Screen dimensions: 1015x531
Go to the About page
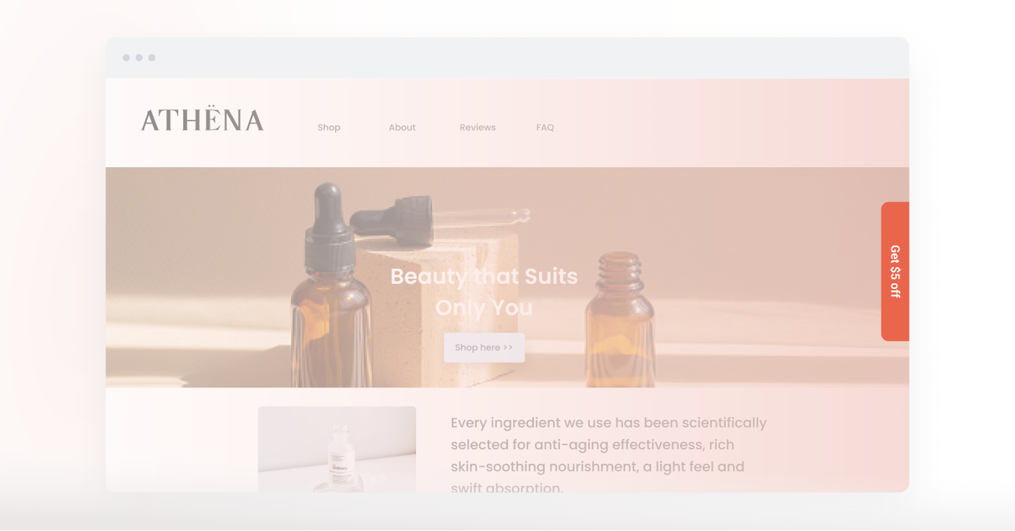(x=402, y=127)
